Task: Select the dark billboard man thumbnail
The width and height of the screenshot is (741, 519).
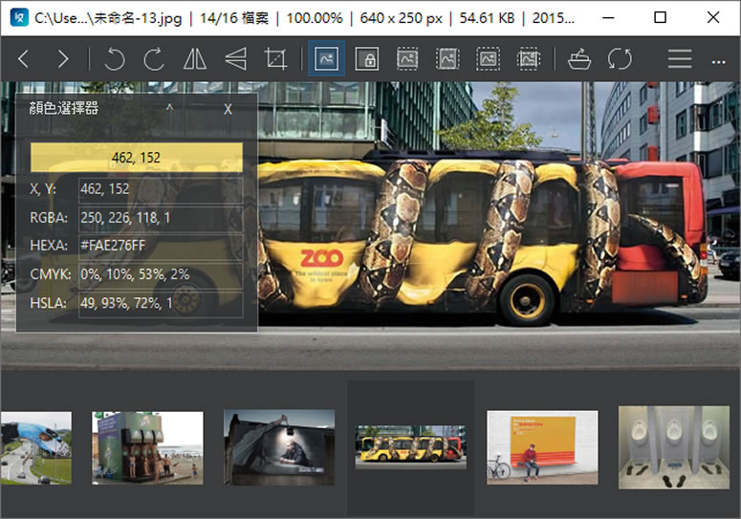Action: (279, 447)
